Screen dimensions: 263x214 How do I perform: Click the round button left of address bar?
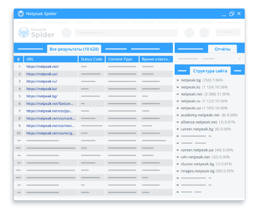click(67, 33)
